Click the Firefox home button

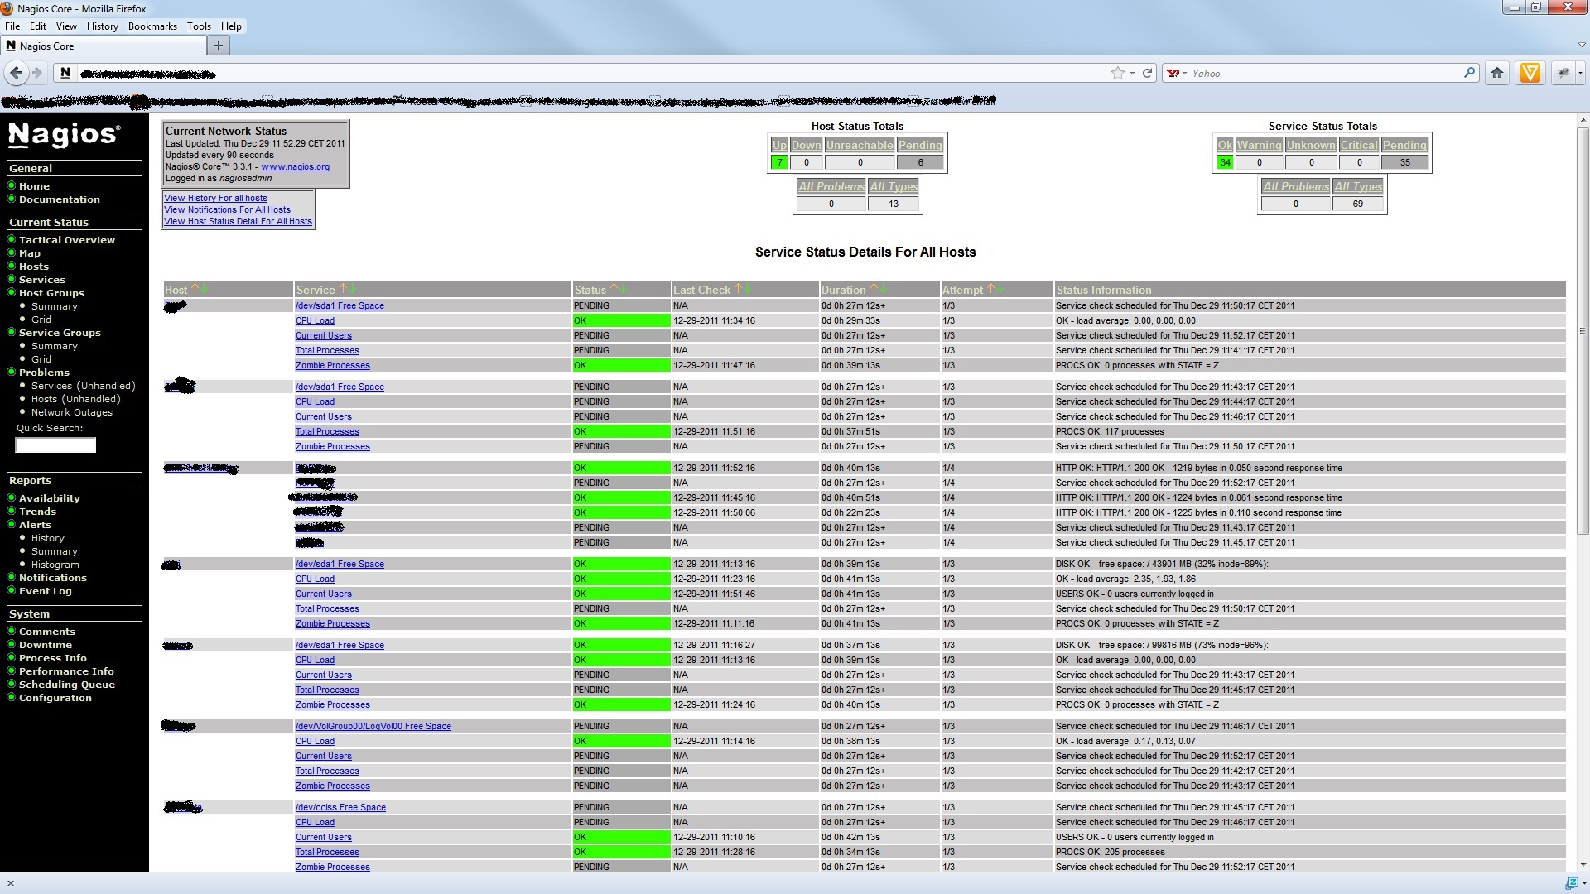pos(1496,73)
